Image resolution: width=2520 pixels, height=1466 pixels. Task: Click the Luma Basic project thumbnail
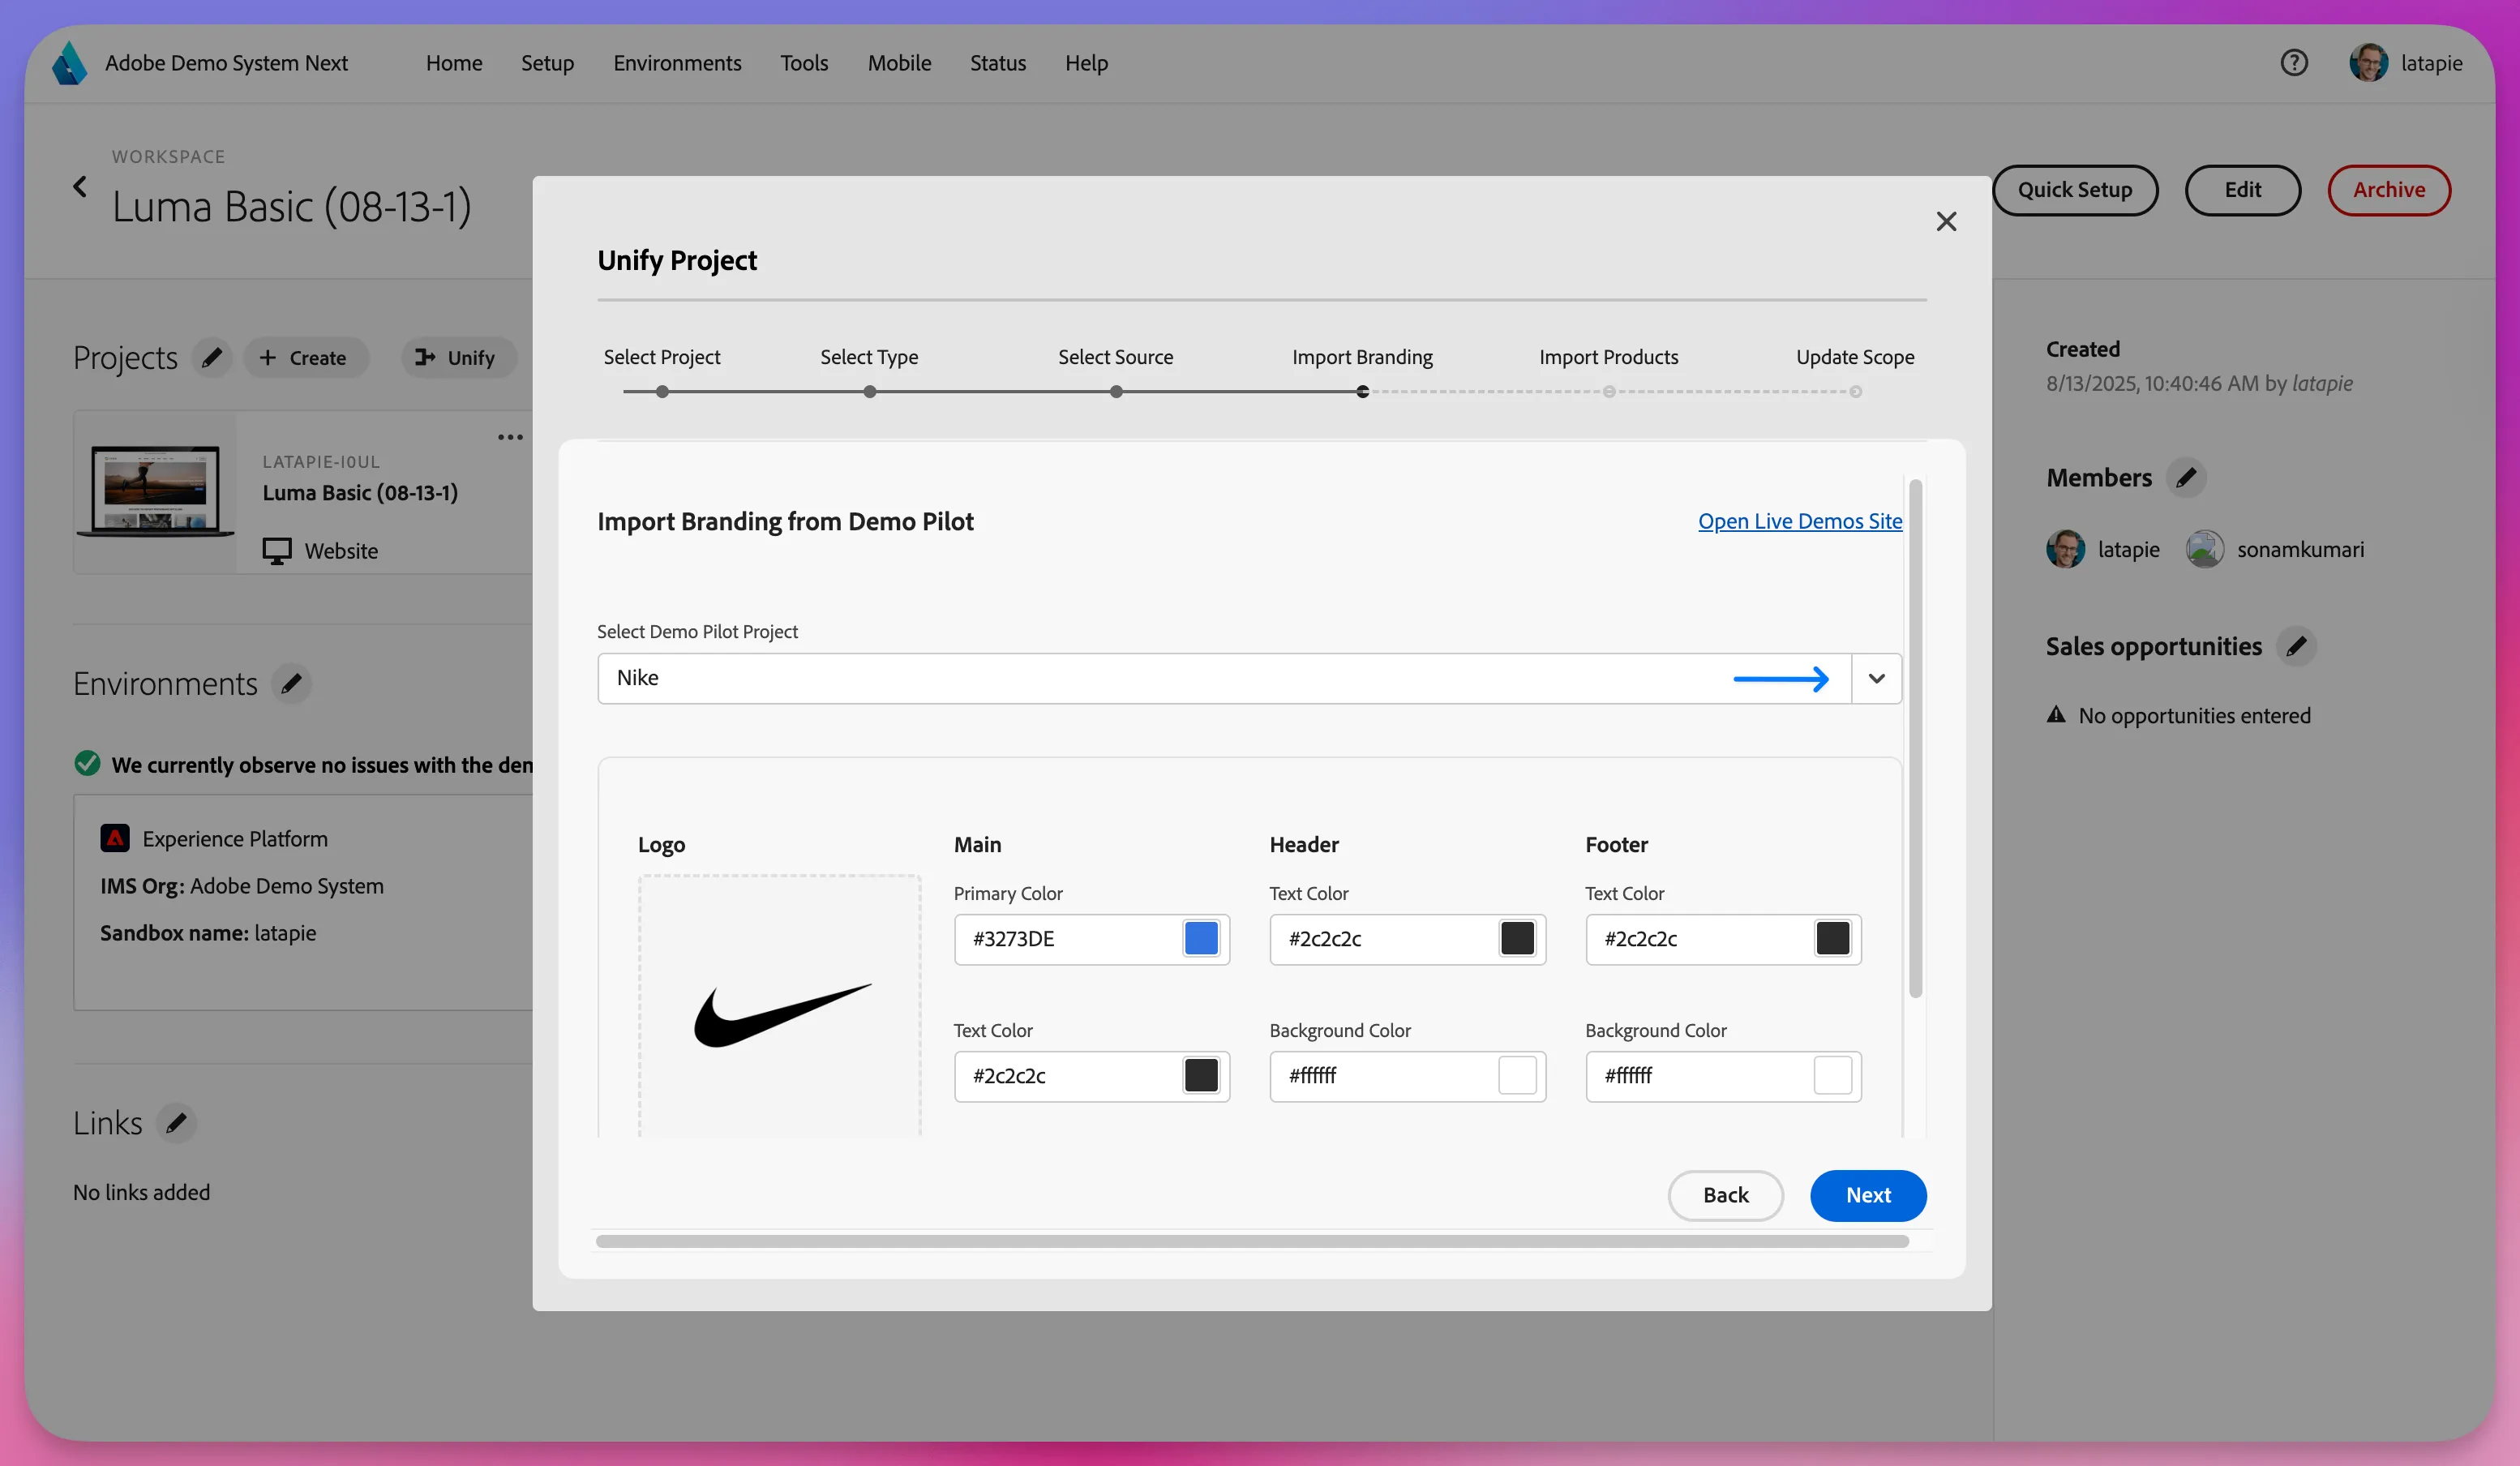156,491
